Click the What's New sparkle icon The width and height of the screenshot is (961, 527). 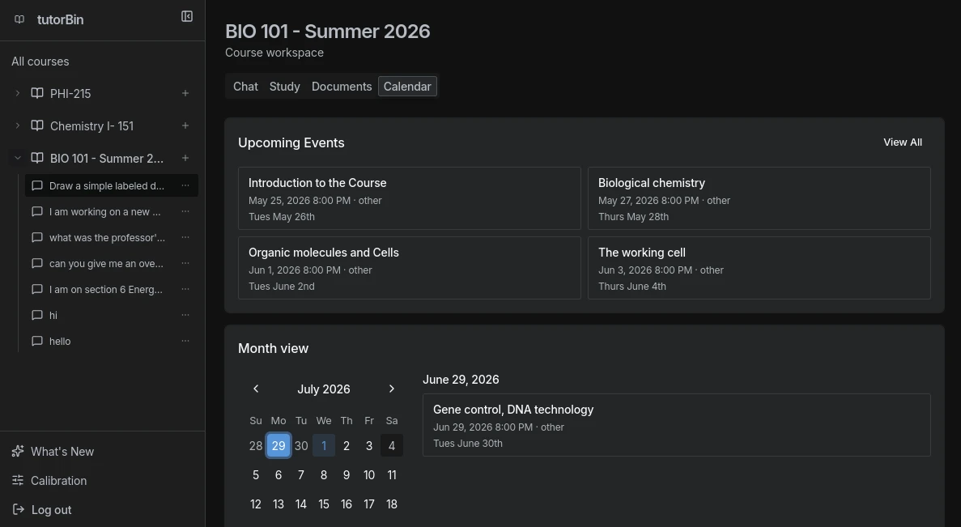click(x=18, y=451)
